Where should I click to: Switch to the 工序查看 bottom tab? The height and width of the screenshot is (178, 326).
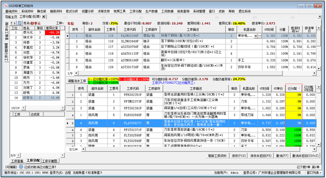(x=17, y=161)
